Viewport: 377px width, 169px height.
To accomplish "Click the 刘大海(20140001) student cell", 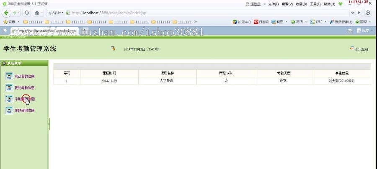I will tap(342, 81).
